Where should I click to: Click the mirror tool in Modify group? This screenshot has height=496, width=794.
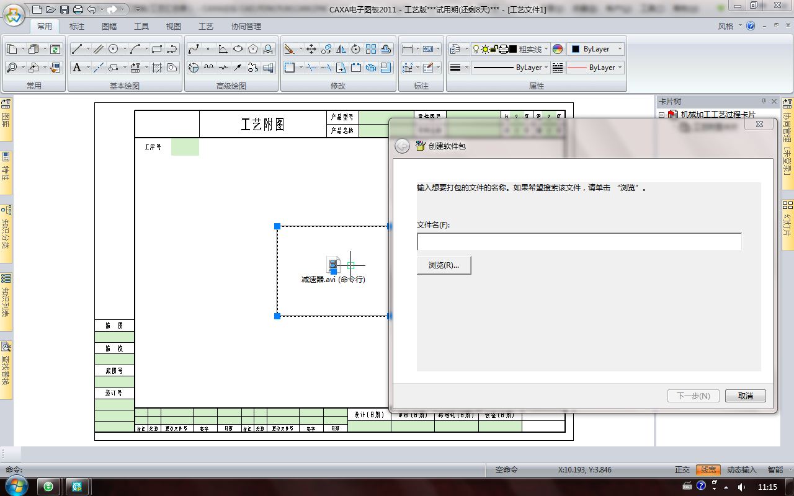341,49
